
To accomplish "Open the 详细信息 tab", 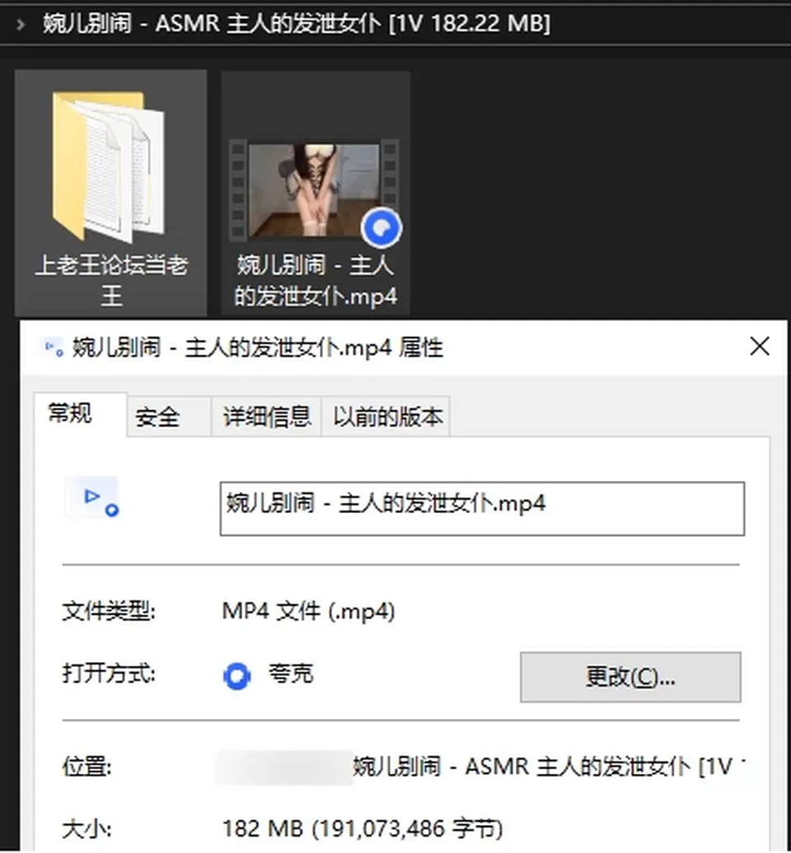I will coord(266,417).
